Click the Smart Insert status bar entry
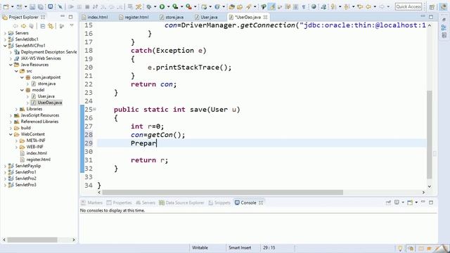The image size is (450, 253). [x=240, y=248]
